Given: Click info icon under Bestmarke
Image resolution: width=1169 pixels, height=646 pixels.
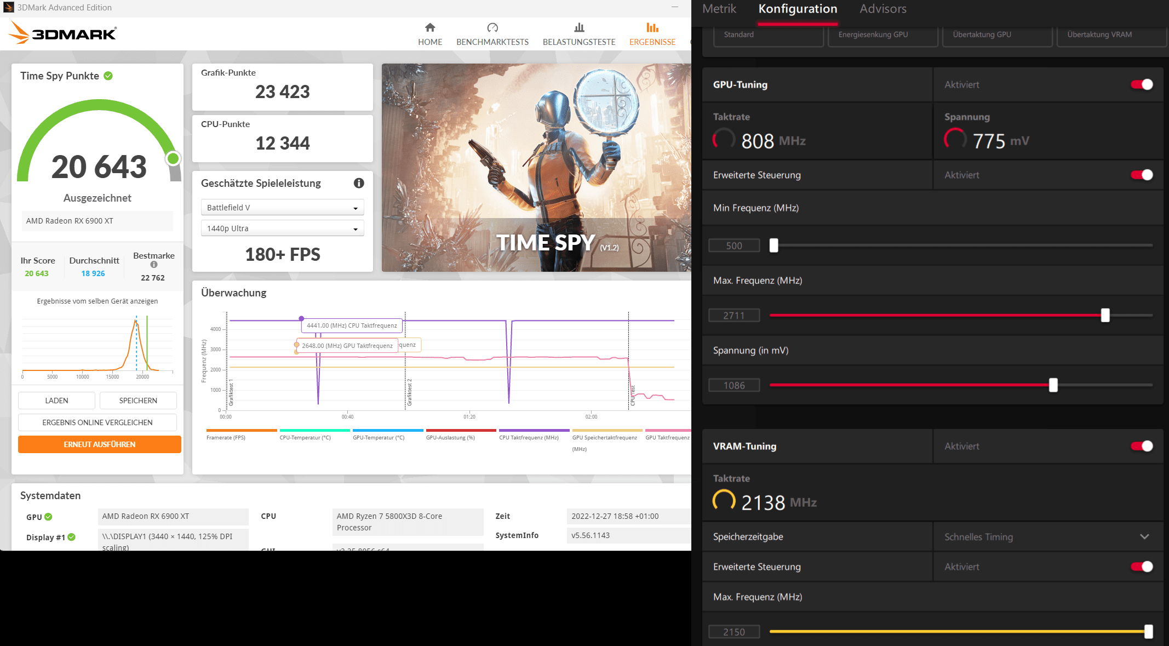Looking at the screenshot, I should pos(154,265).
